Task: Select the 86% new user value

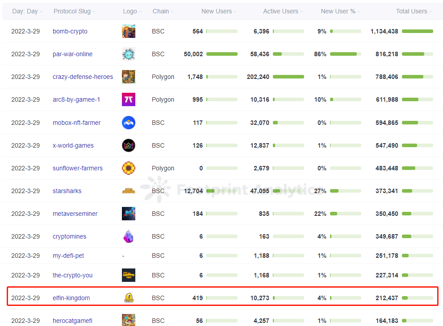Action: [320, 54]
